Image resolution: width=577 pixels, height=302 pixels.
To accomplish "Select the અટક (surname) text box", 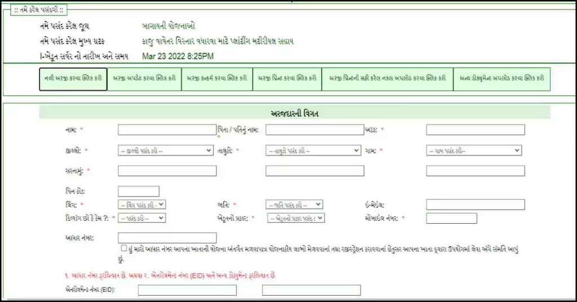I will (475, 130).
